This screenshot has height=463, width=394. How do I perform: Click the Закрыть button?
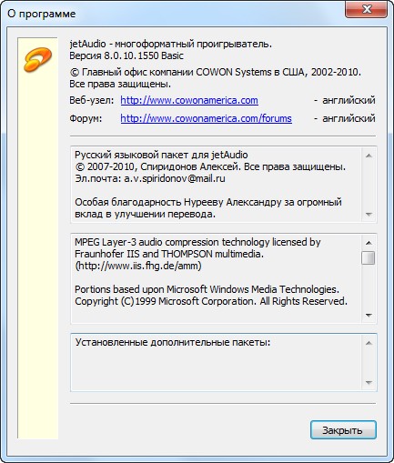click(343, 430)
